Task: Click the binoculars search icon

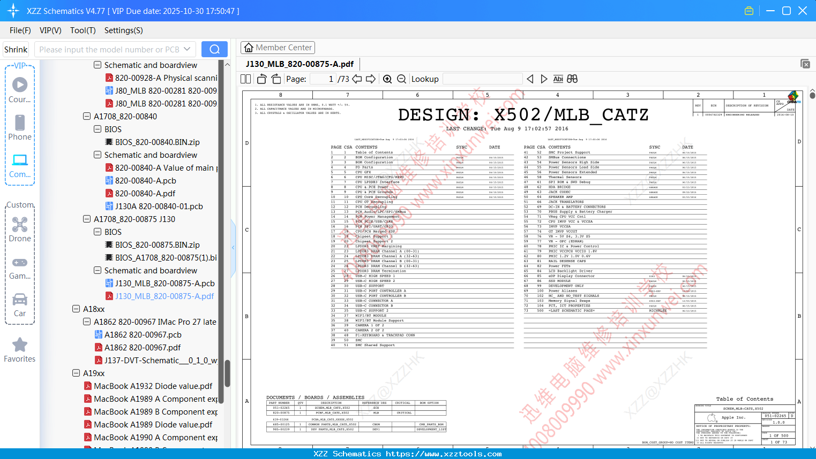Action: pyautogui.click(x=572, y=79)
